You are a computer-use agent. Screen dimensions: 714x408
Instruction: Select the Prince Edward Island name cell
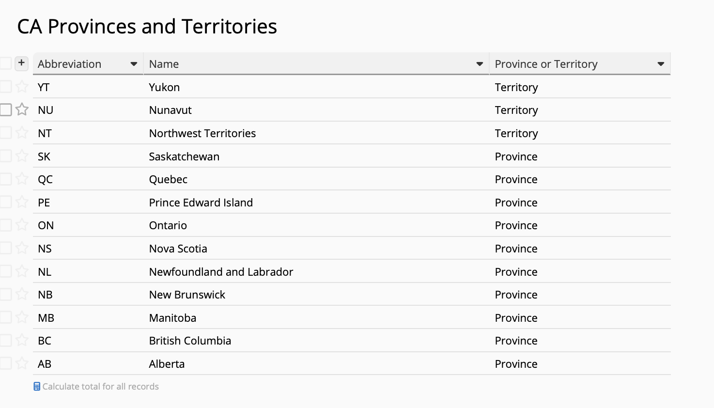tap(316, 202)
